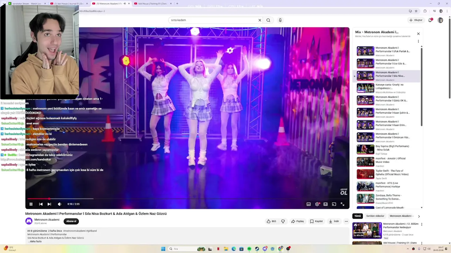This screenshot has height=253, width=451.
Task: Subscribe with Abone ol button
Action: pyautogui.click(x=71, y=221)
